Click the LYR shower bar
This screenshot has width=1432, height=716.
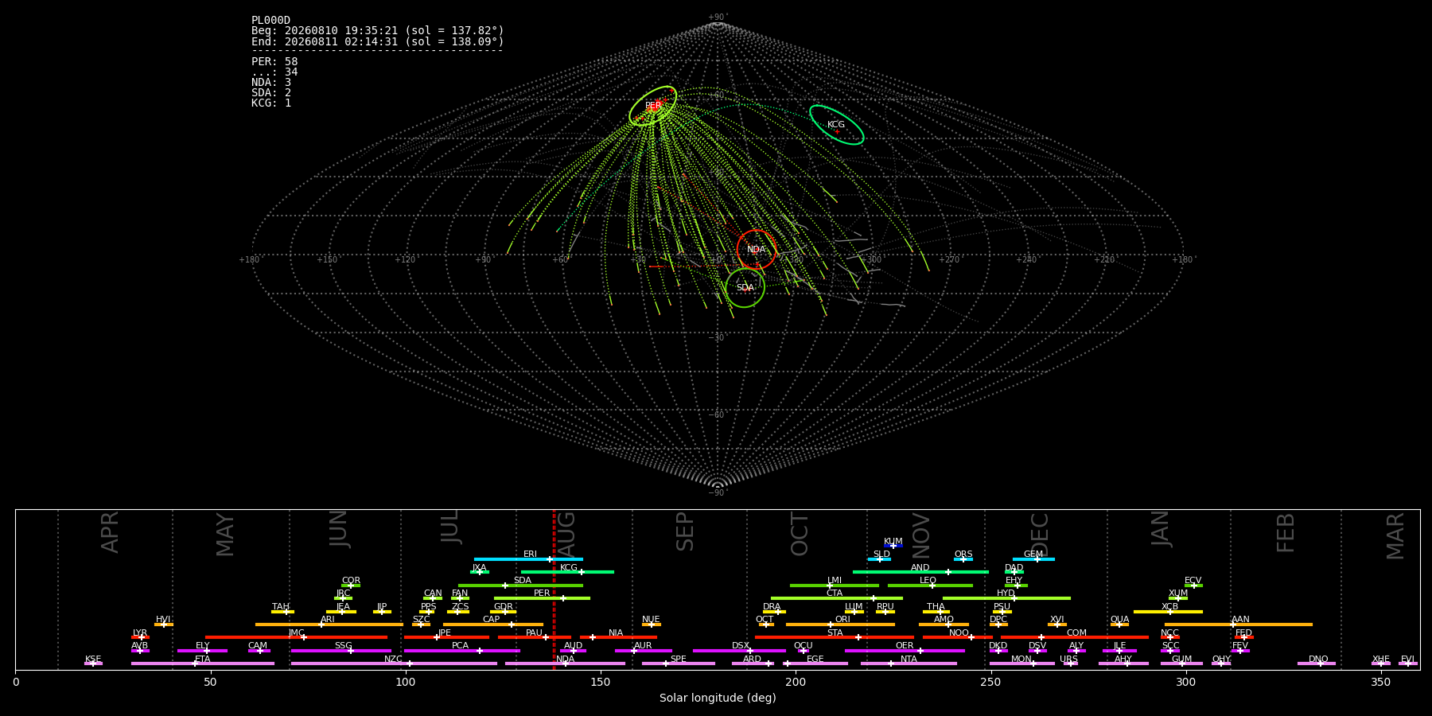click(140, 637)
